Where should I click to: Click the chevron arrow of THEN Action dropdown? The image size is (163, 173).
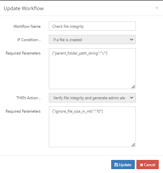tap(132, 98)
